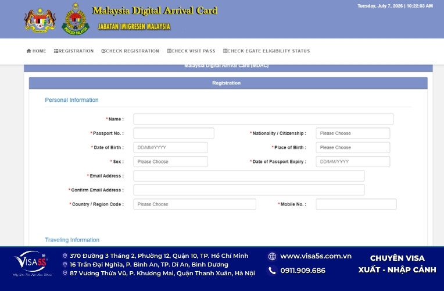Click the Check Visit Pass icon
This screenshot has width=444, height=291.
coord(169,51)
